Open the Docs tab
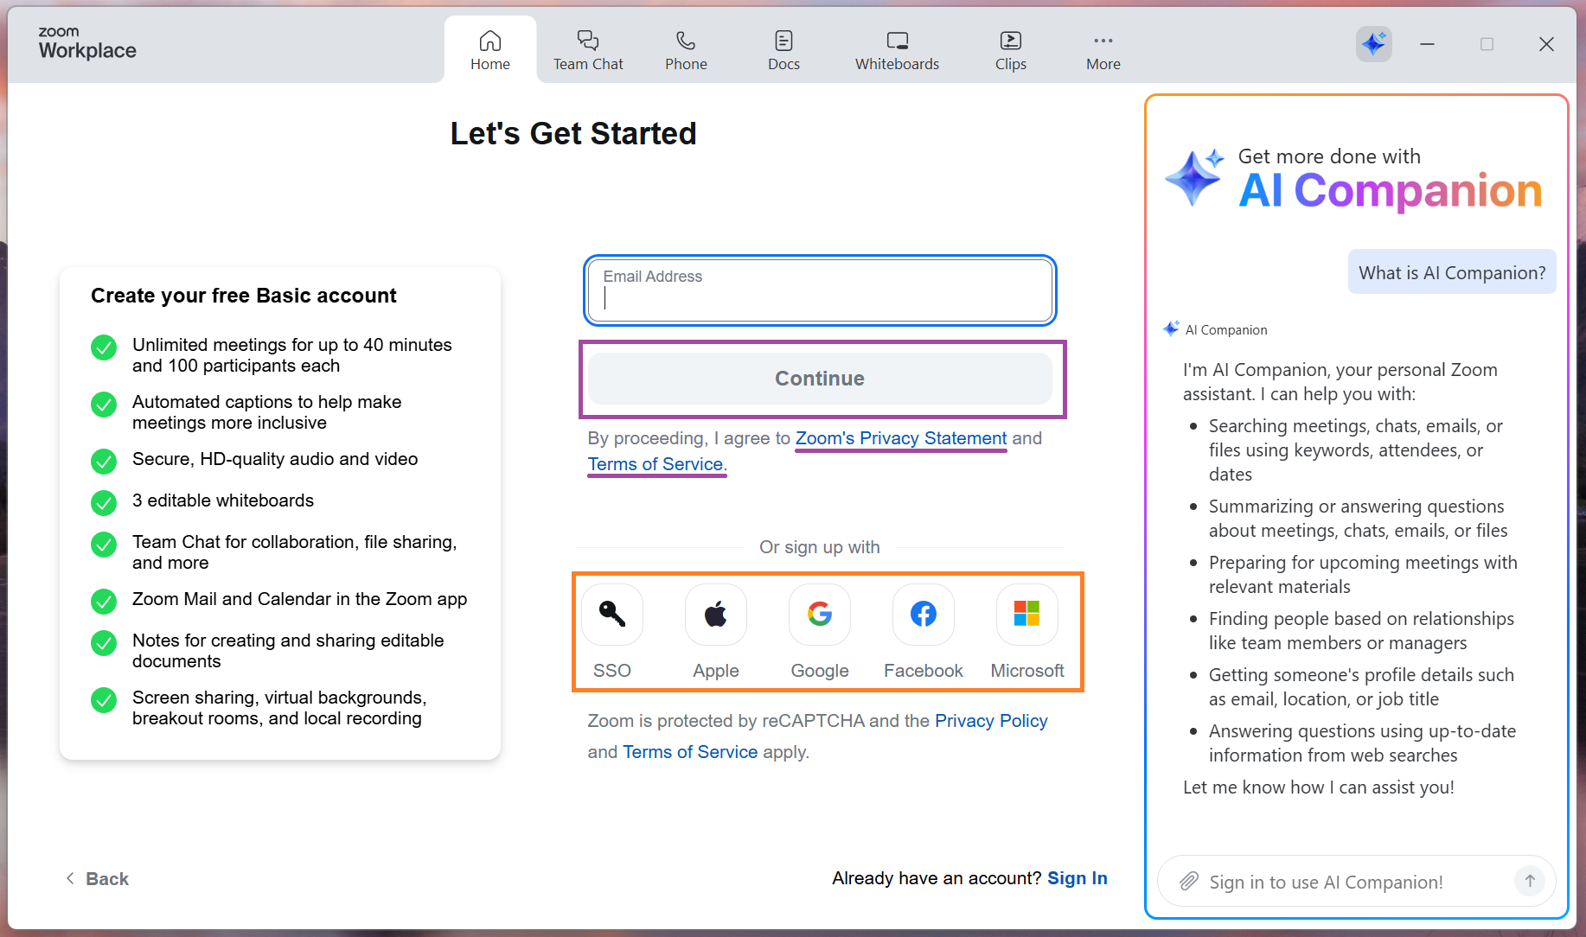The width and height of the screenshot is (1586, 937). [x=783, y=50]
